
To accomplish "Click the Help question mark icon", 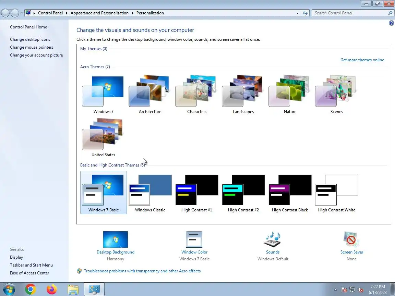I will pos(391,23).
